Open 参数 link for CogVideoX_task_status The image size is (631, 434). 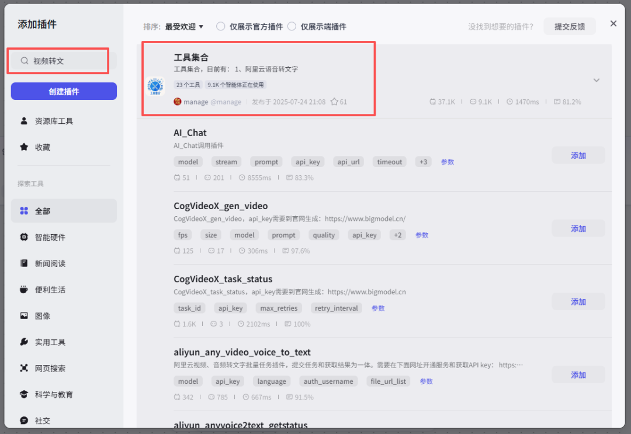pyautogui.click(x=378, y=308)
